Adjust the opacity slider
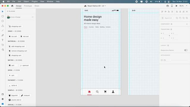 click(179, 60)
